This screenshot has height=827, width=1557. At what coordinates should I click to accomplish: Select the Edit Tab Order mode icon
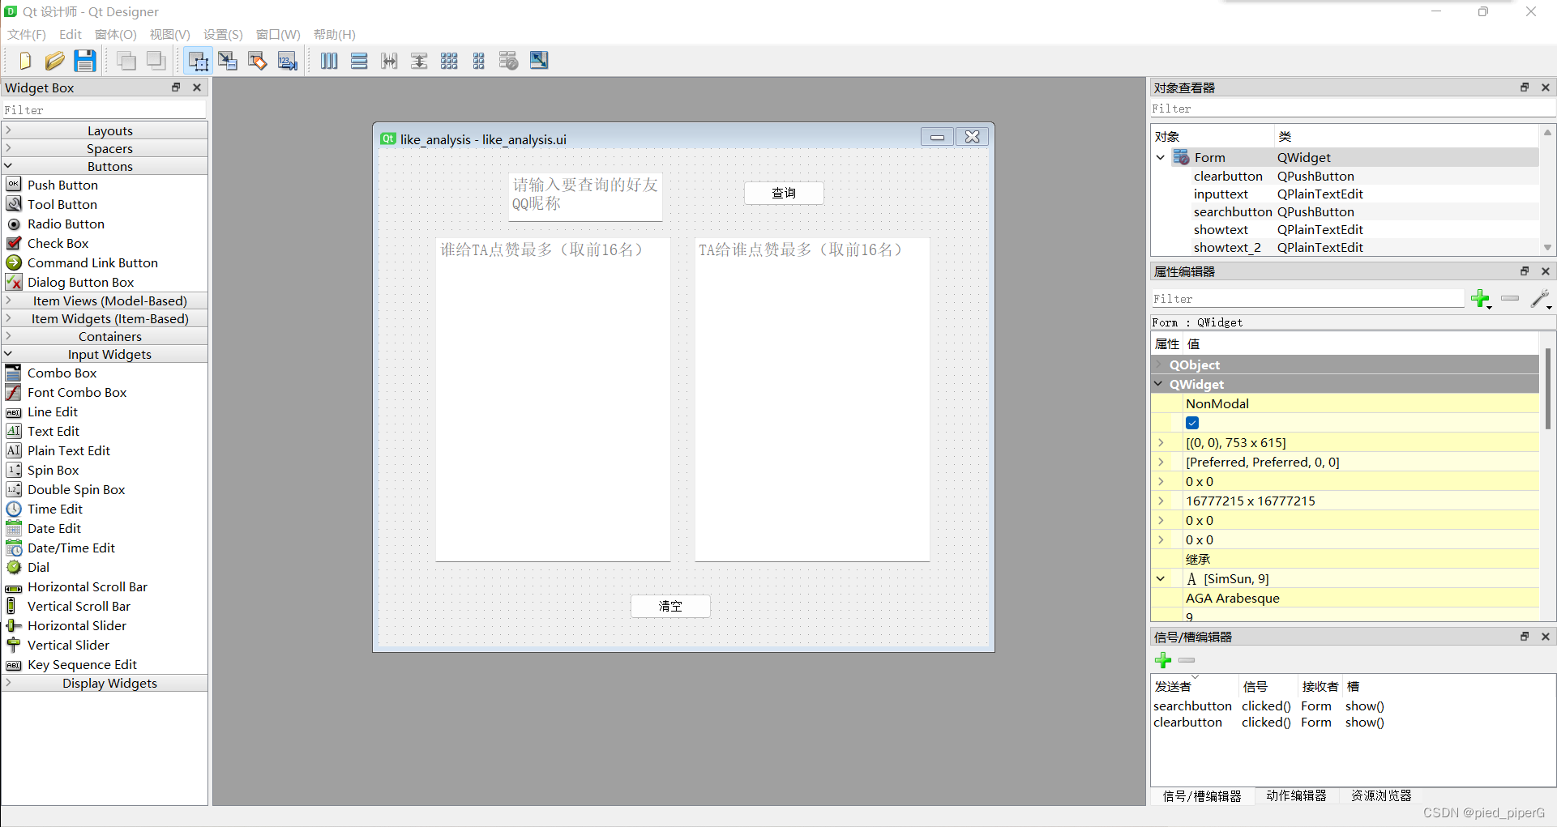point(288,61)
